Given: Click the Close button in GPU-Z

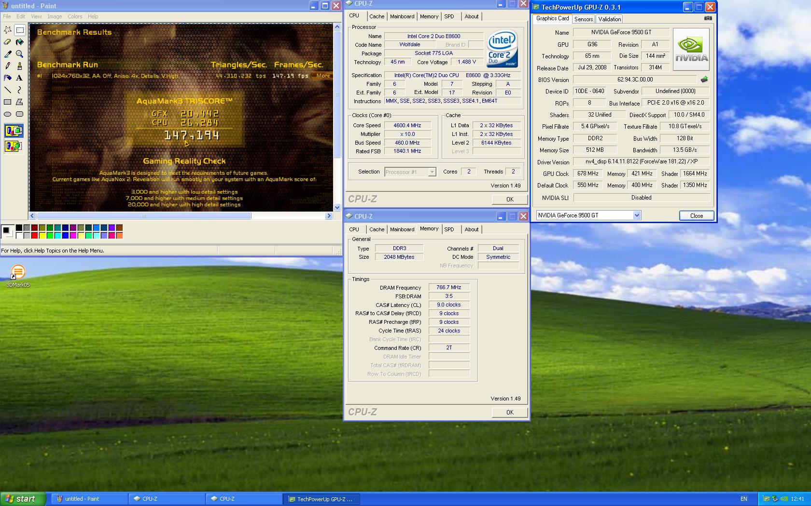Looking at the screenshot, I should pos(696,215).
